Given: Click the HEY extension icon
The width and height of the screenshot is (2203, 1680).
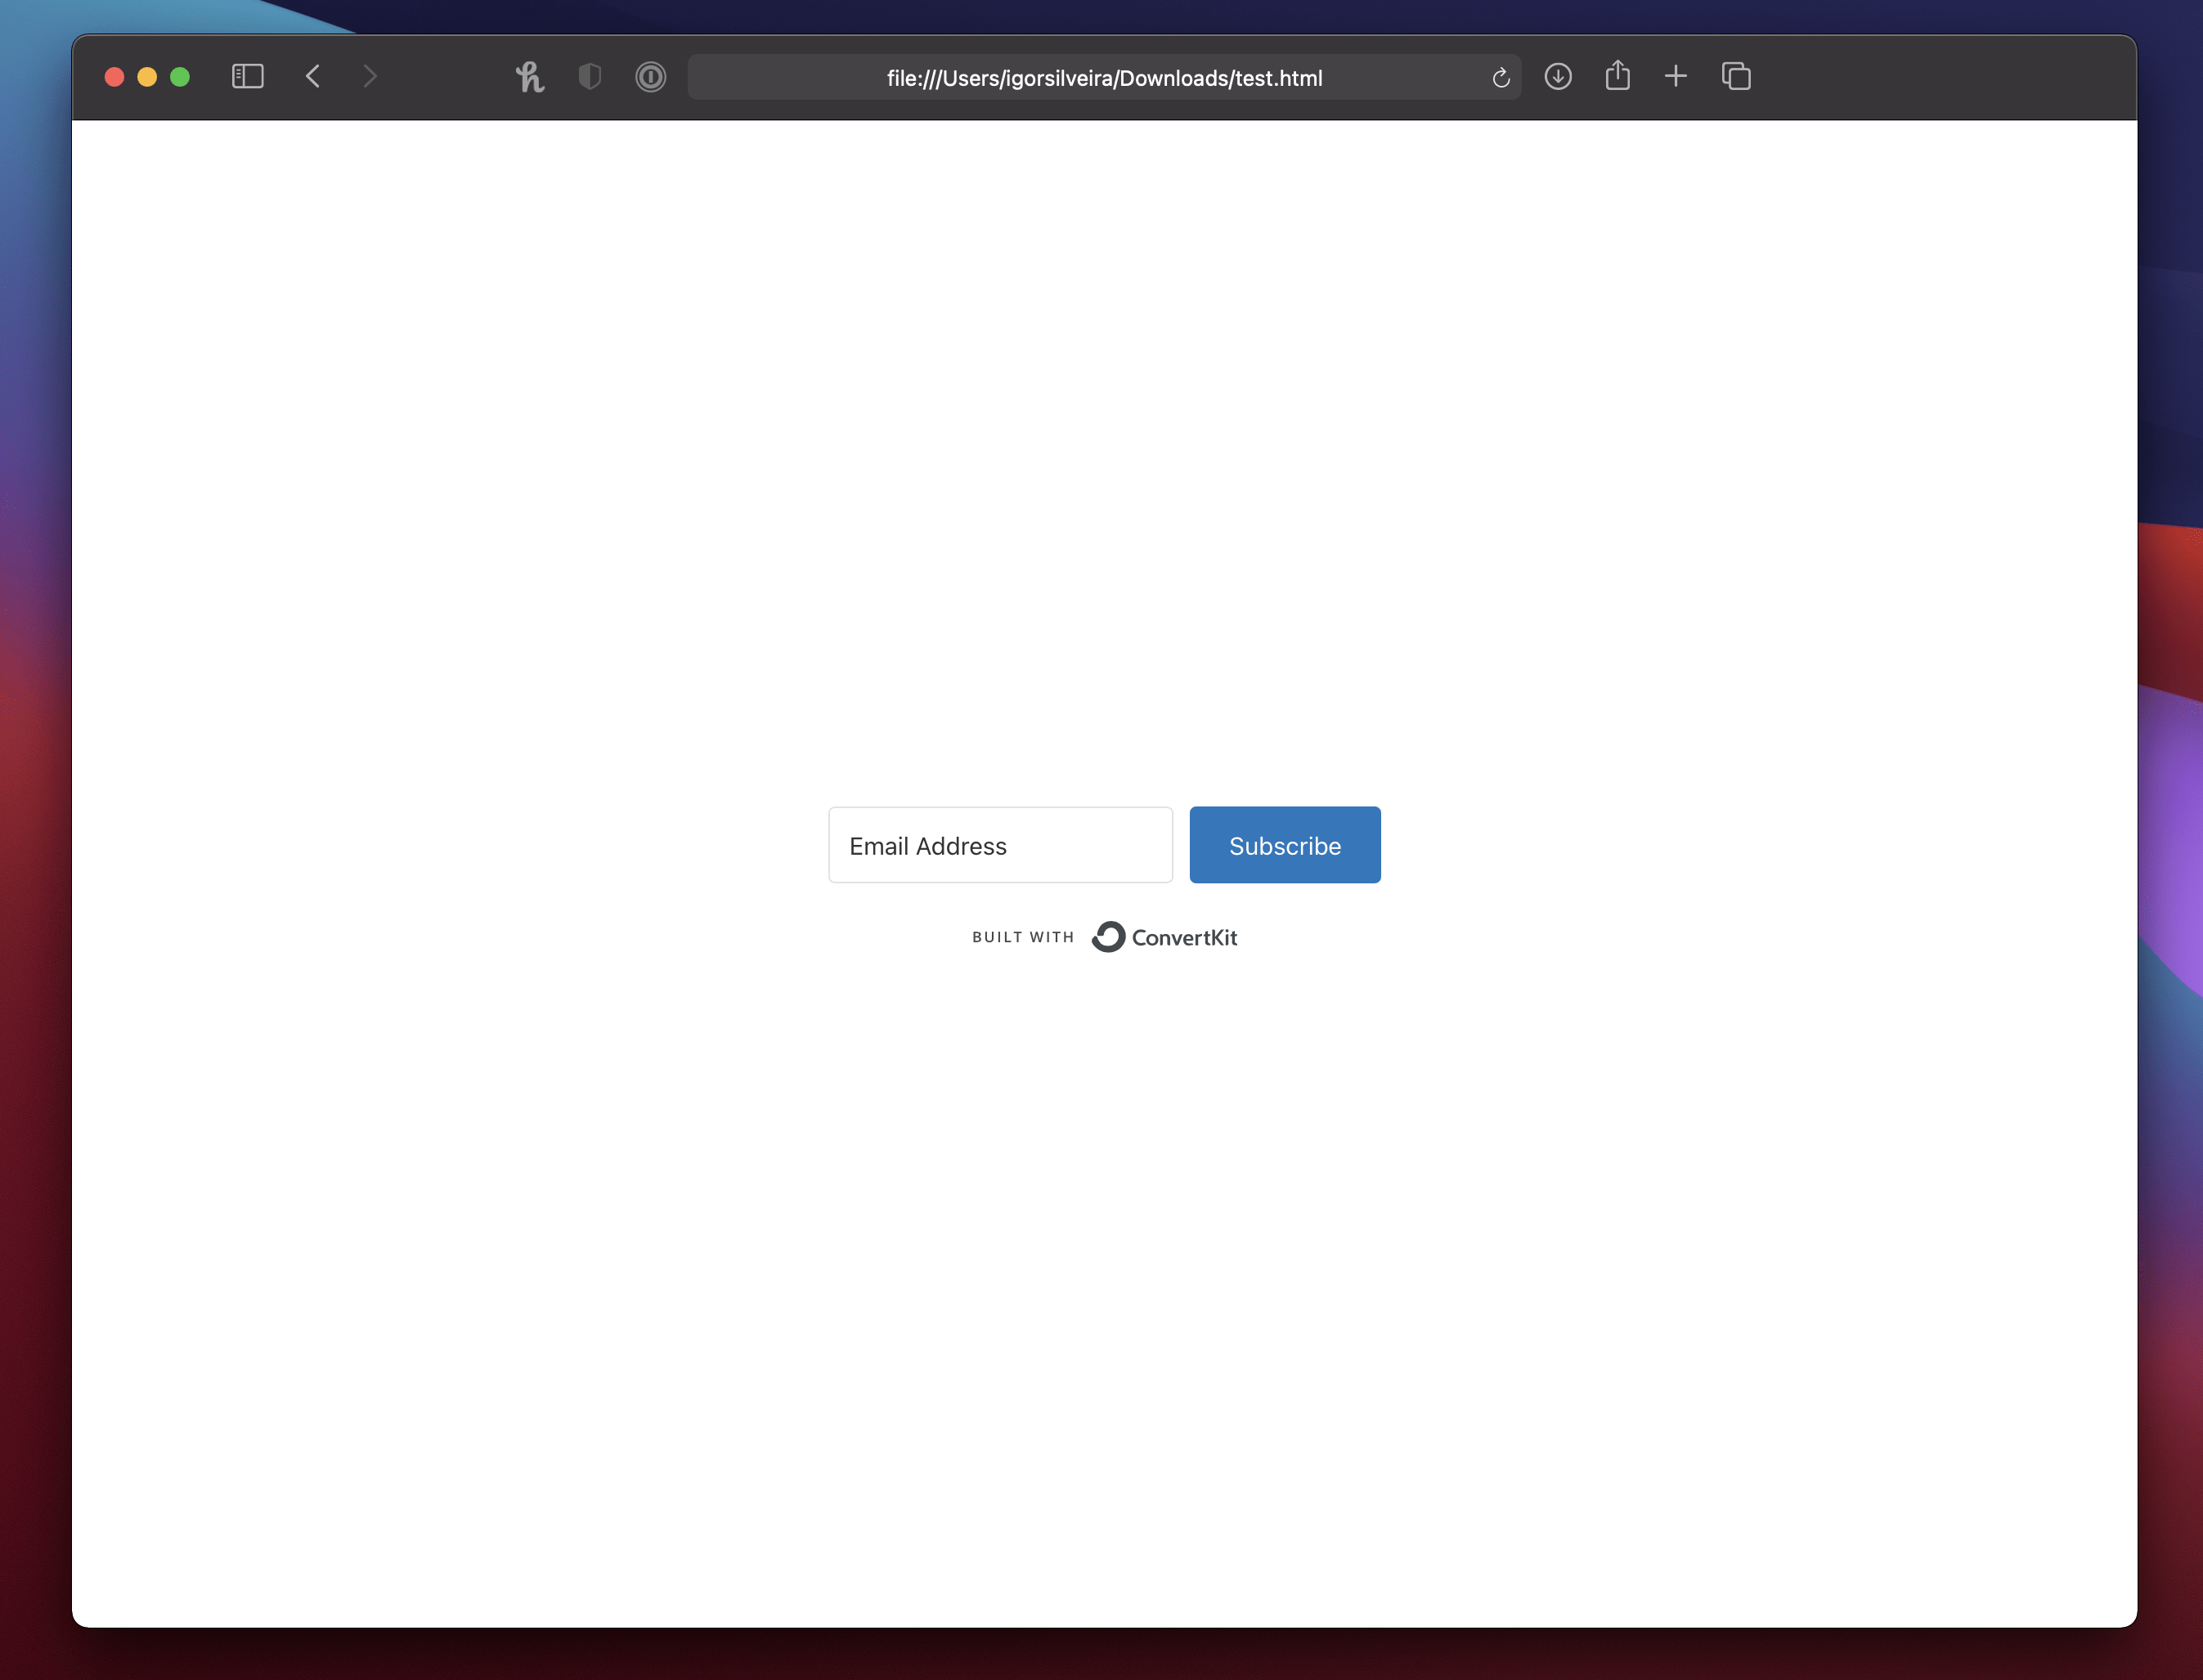Looking at the screenshot, I should point(530,76).
